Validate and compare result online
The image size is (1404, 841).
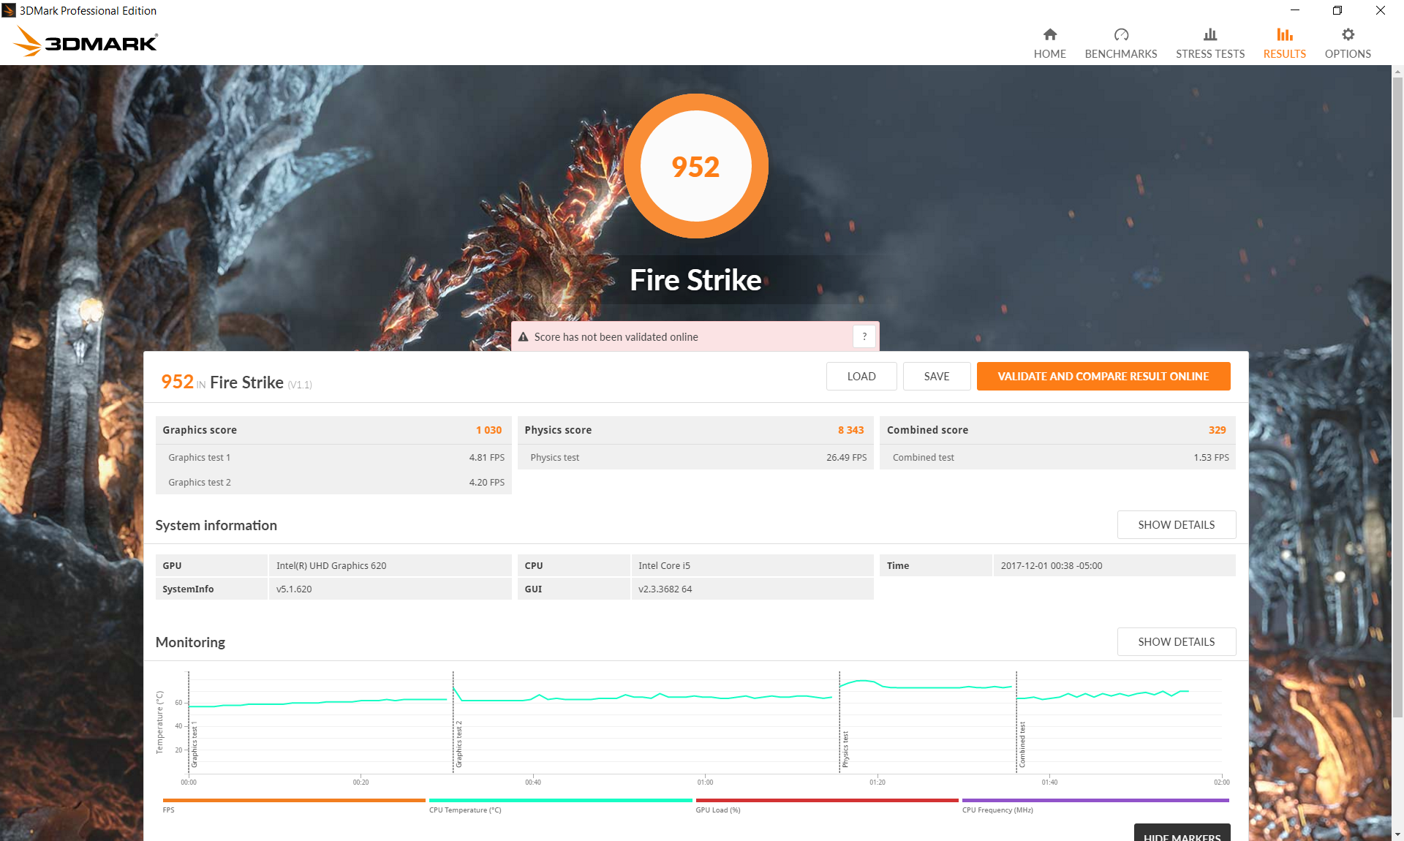click(1103, 377)
